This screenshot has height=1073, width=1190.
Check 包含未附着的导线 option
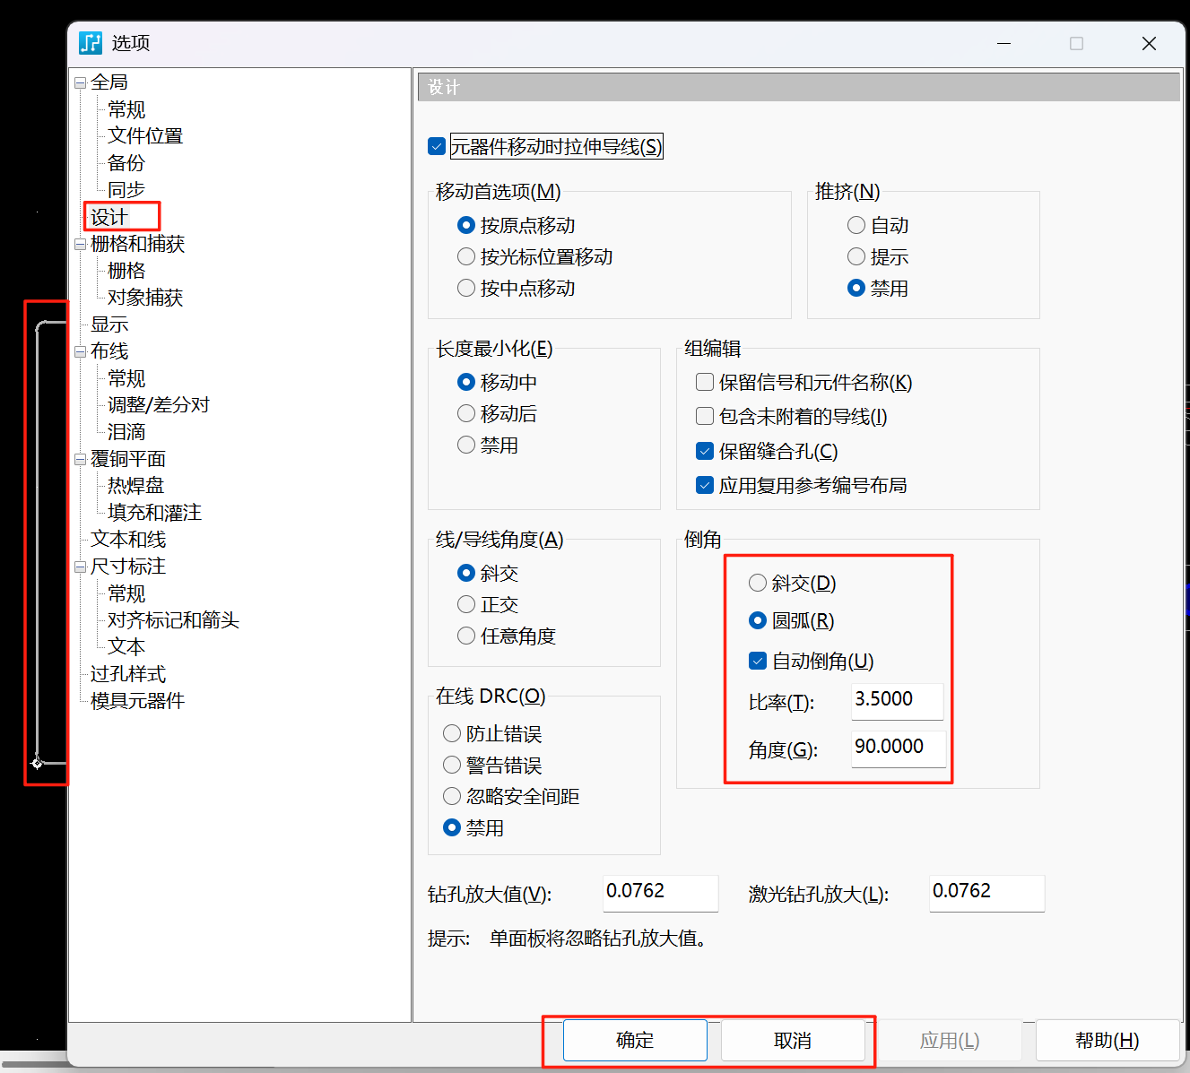click(x=705, y=416)
